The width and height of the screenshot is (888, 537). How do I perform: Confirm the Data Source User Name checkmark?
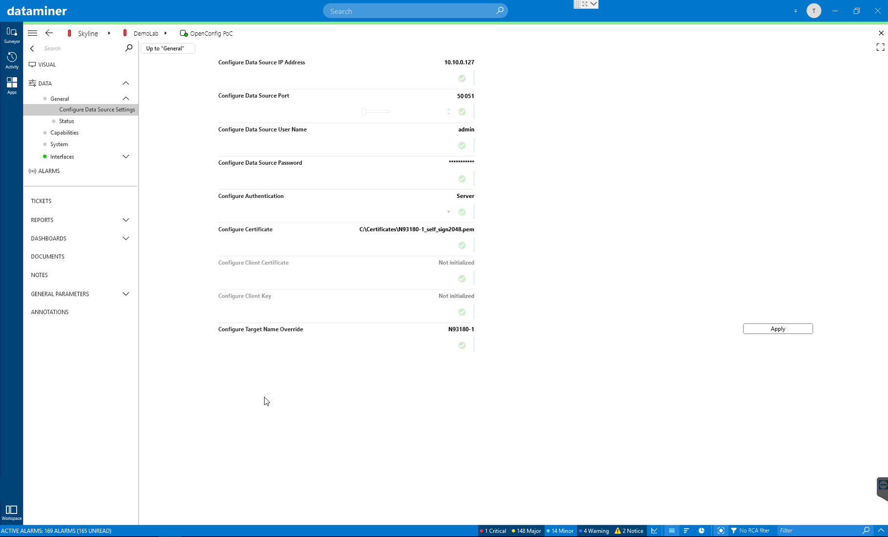tap(462, 146)
